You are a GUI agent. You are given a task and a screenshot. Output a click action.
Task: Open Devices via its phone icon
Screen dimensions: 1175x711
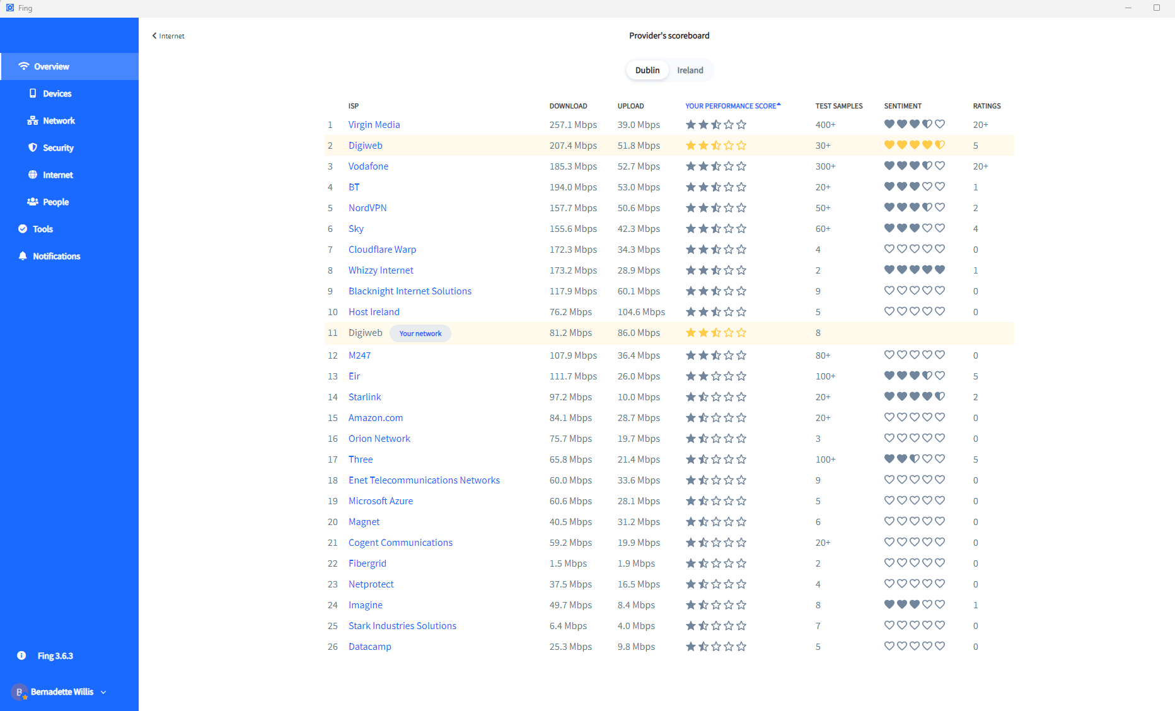tap(33, 93)
